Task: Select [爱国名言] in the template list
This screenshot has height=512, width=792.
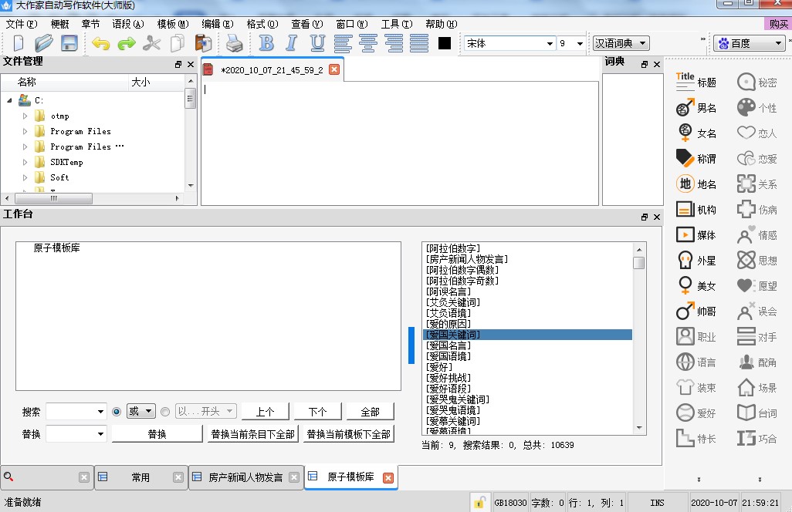Action: (x=448, y=345)
